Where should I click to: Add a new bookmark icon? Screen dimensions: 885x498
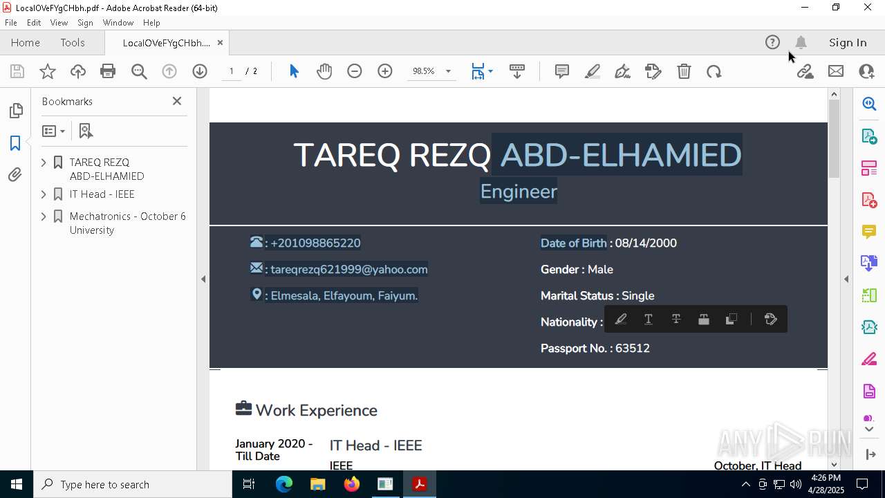[86, 131]
